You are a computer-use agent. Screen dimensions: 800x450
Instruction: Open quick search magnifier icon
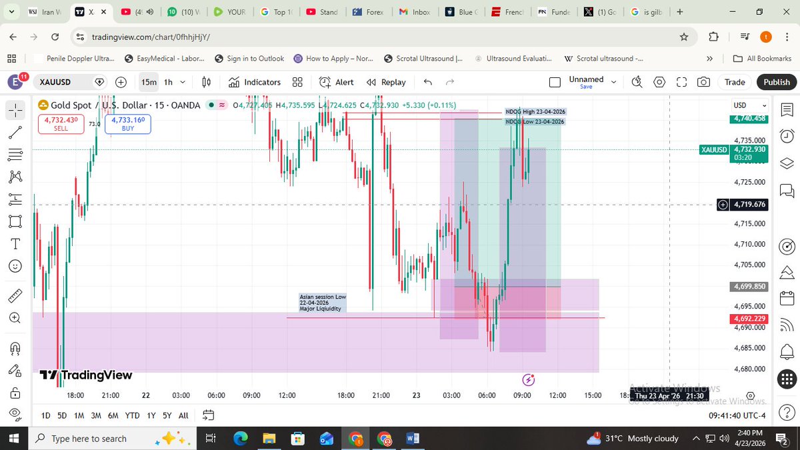pyautogui.click(x=637, y=82)
